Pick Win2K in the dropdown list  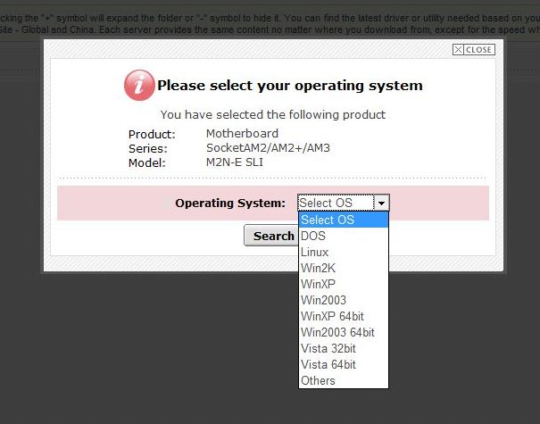point(344,268)
